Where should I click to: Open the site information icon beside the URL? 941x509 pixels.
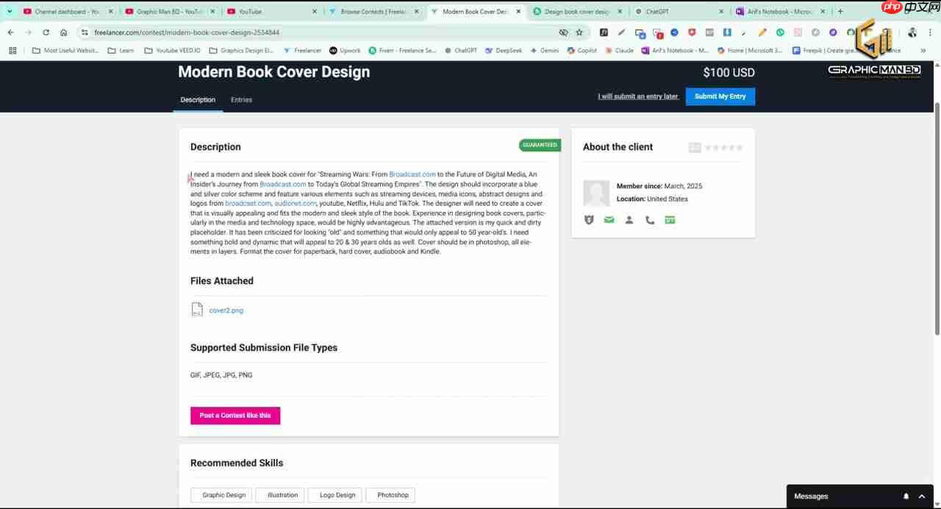85,32
